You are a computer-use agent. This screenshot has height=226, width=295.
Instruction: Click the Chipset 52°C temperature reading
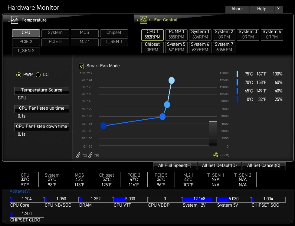[x=107, y=180]
